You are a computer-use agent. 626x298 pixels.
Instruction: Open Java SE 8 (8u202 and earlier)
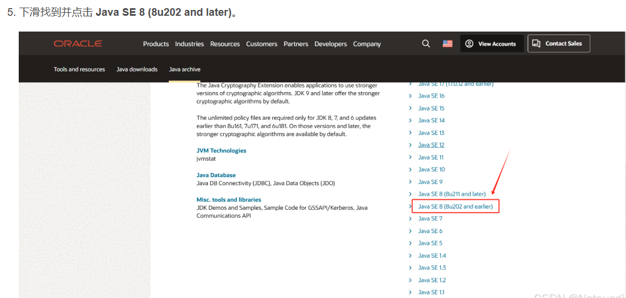point(456,206)
